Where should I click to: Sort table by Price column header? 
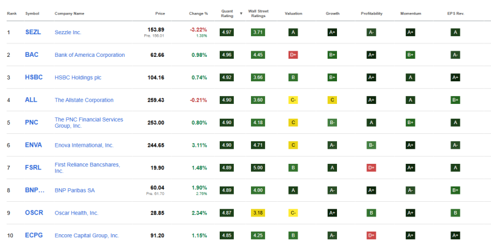pyautogui.click(x=160, y=13)
